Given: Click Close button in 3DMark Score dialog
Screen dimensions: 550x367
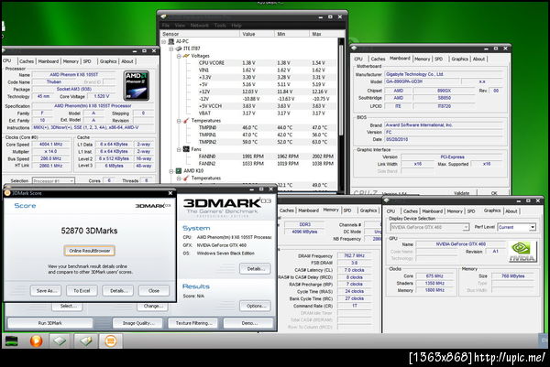Looking at the screenshot, I should [x=154, y=291].
